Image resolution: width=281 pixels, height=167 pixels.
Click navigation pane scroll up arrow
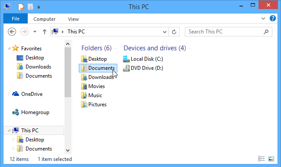tap(68, 44)
